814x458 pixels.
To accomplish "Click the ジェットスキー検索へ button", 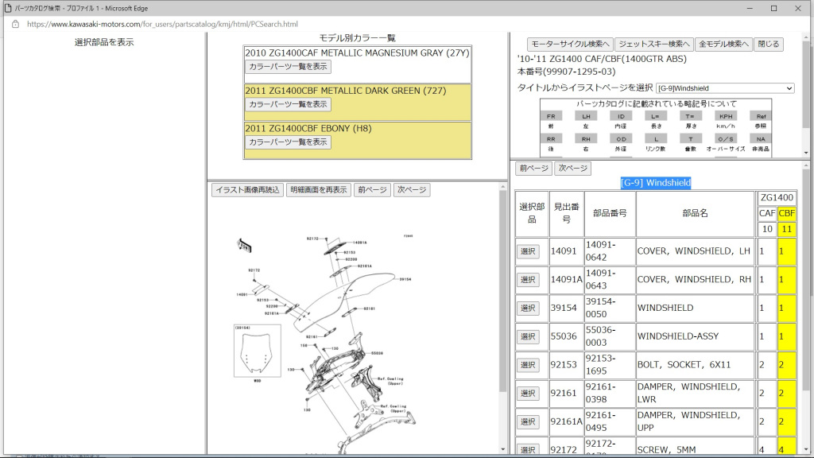I will coord(653,45).
